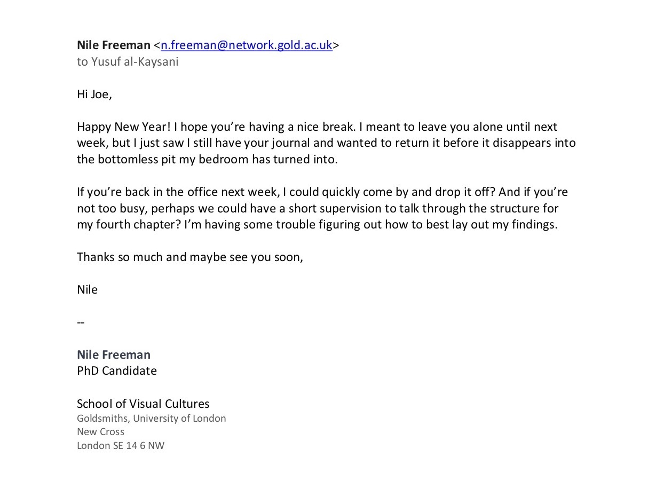Click the bold 'Nile Freeman' in the signature
The image size is (656, 489).
[113, 354]
